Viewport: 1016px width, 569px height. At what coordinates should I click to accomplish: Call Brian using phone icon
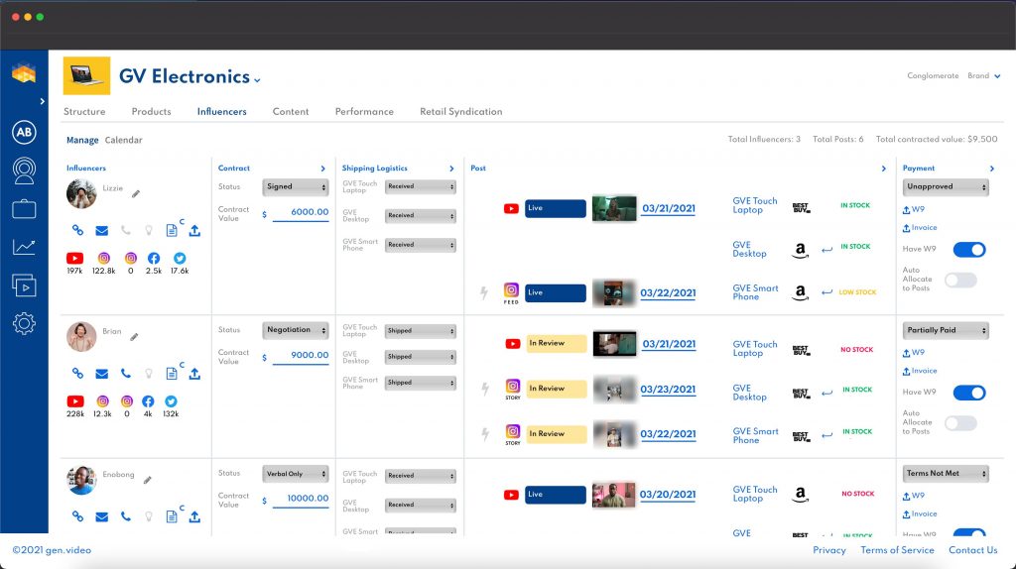pos(126,374)
